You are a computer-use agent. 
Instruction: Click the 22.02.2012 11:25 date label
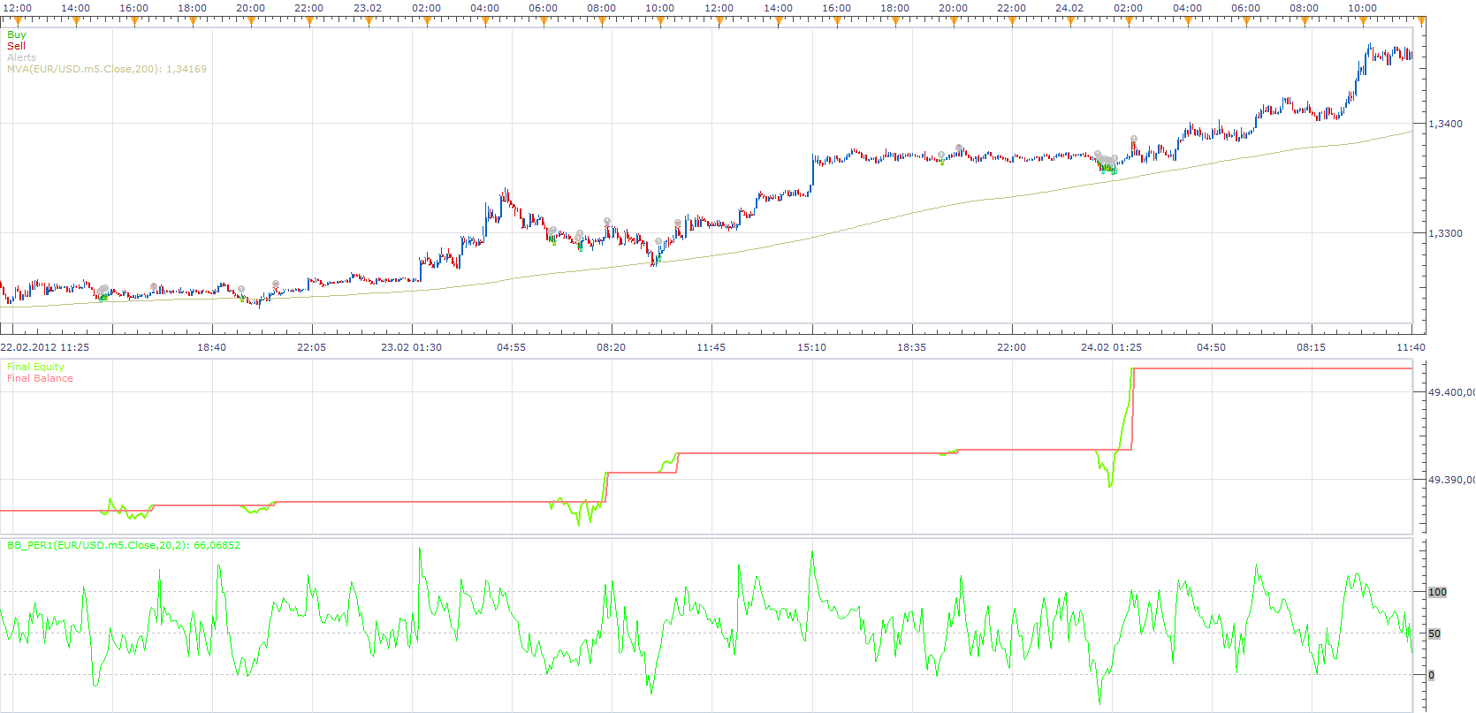click(45, 347)
